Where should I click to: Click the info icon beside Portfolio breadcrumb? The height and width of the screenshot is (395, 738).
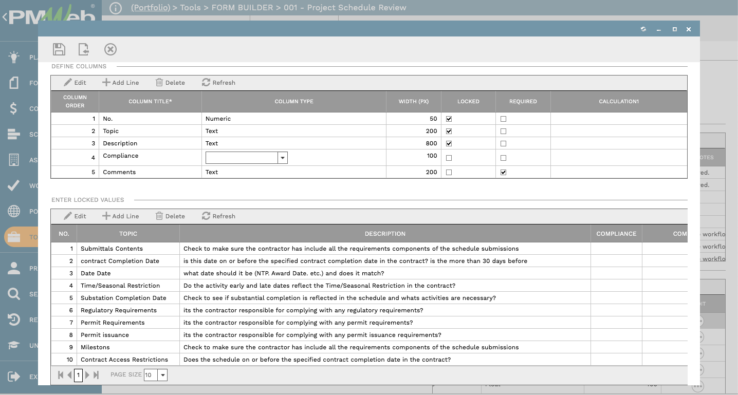pos(116,8)
